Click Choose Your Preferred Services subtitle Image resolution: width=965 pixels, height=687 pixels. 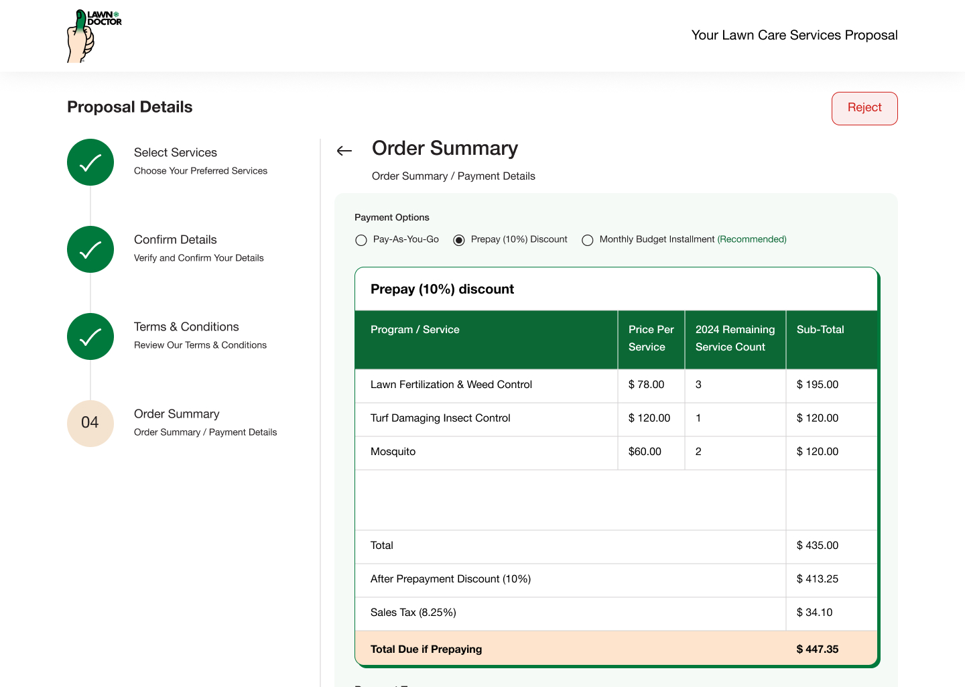[200, 171]
